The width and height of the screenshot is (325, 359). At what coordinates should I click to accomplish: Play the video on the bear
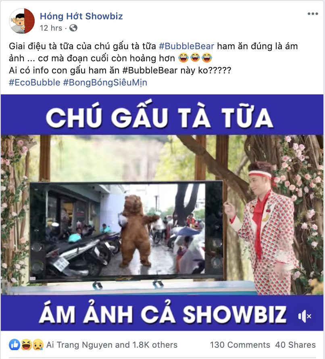[137, 230]
